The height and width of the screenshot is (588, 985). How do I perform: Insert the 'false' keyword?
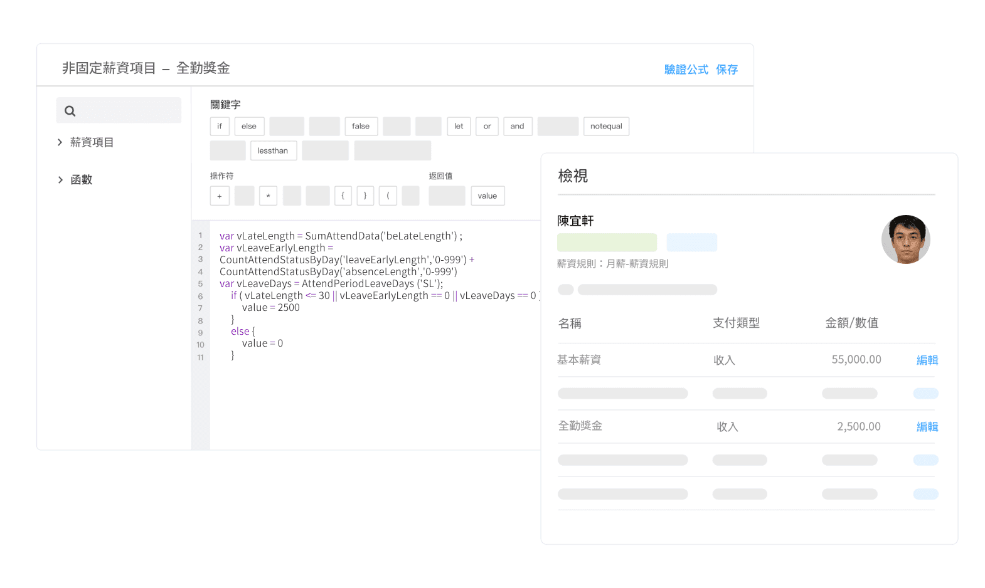click(x=361, y=126)
